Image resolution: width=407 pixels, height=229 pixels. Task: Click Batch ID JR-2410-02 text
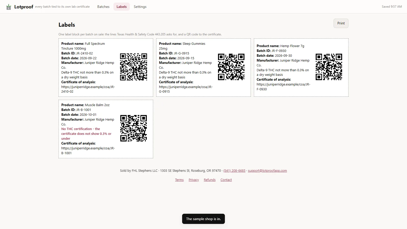pyautogui.click(x=77, y=53)
